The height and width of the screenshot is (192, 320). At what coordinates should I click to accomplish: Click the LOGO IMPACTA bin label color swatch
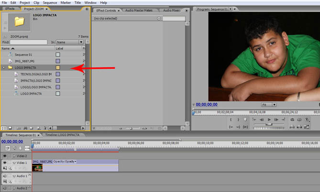[58, 68]
